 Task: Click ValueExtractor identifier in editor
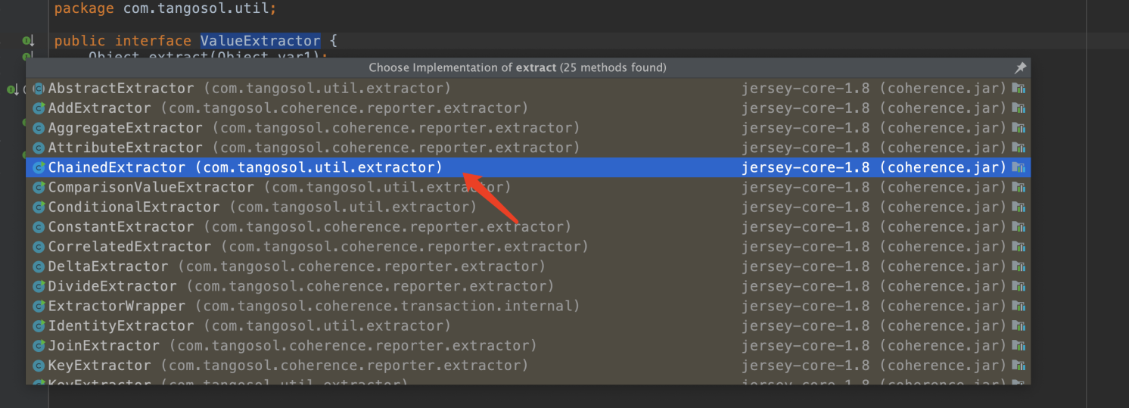click(x=260, y=41)
